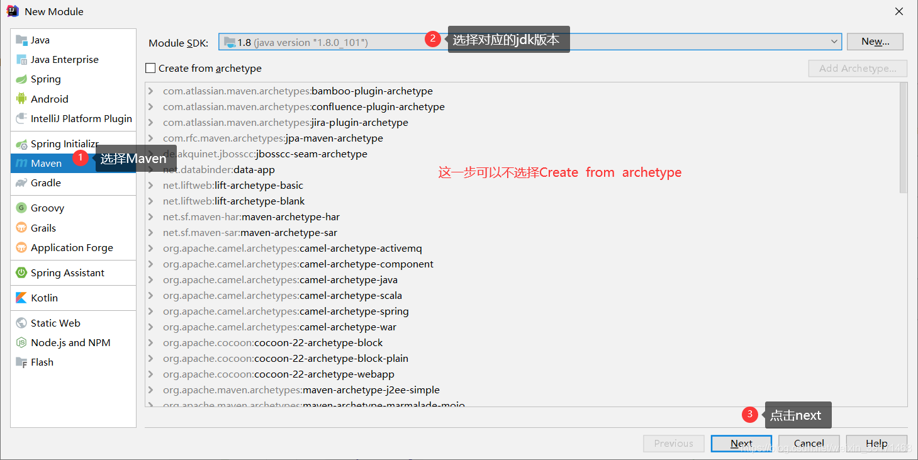Expand lift-archetype-basic entry
918x460 pixels.
coord(151,186)
